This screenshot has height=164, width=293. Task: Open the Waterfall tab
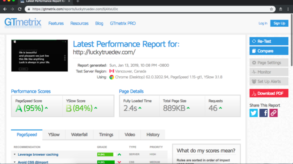79,135
